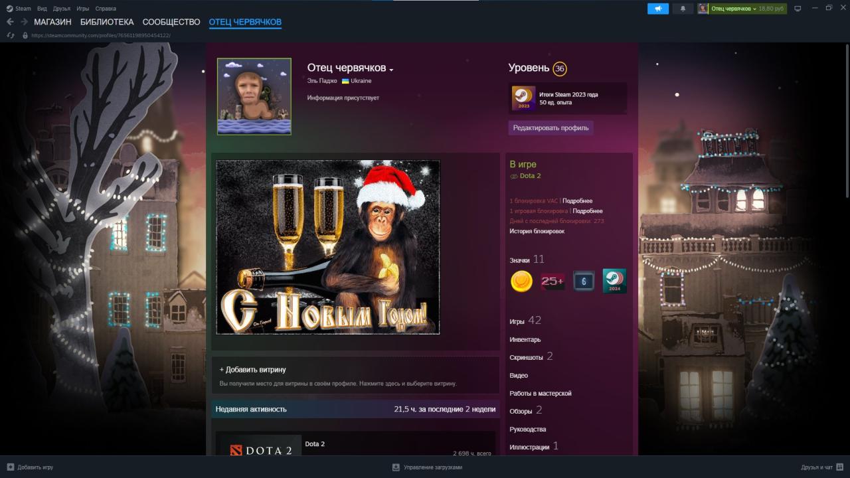Click the wallet balance 18,80 руб
Screen dimensions: 850x478
771,9
